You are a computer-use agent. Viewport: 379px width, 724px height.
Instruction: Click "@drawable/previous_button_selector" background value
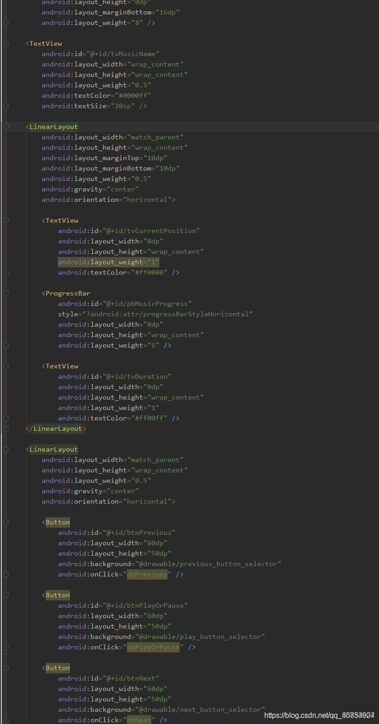click(208, 564)
